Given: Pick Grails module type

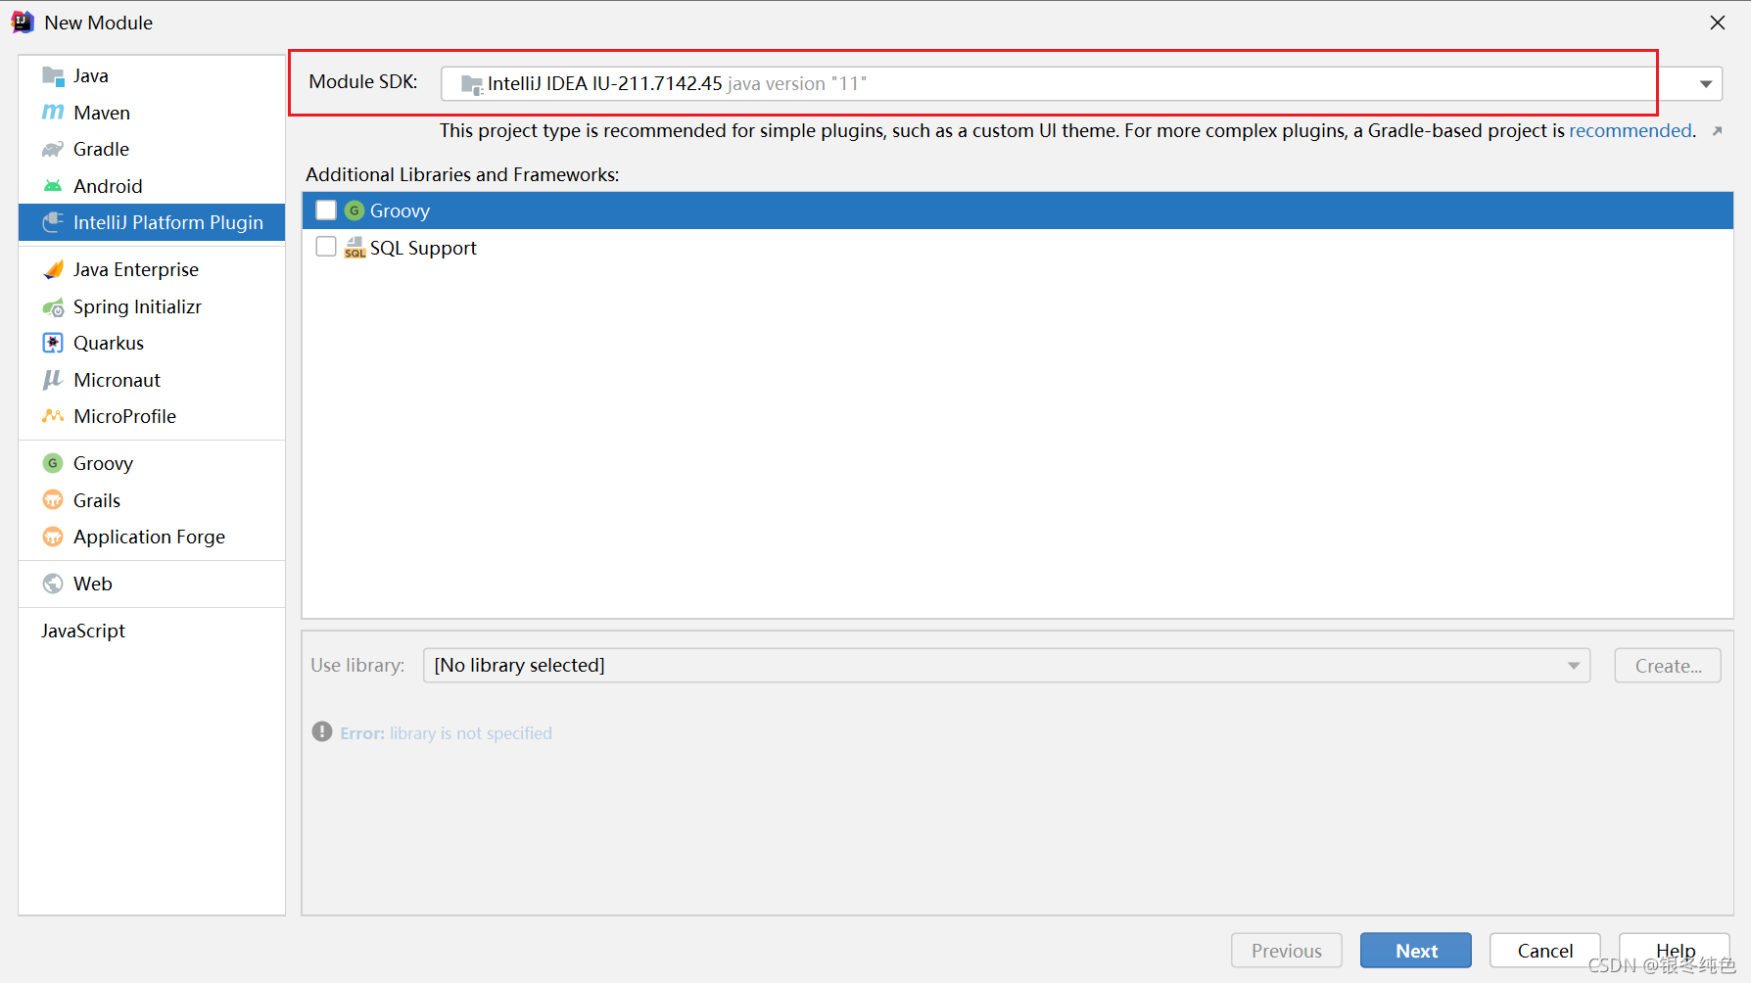Looking at the screenshot, I should [152, 500].
